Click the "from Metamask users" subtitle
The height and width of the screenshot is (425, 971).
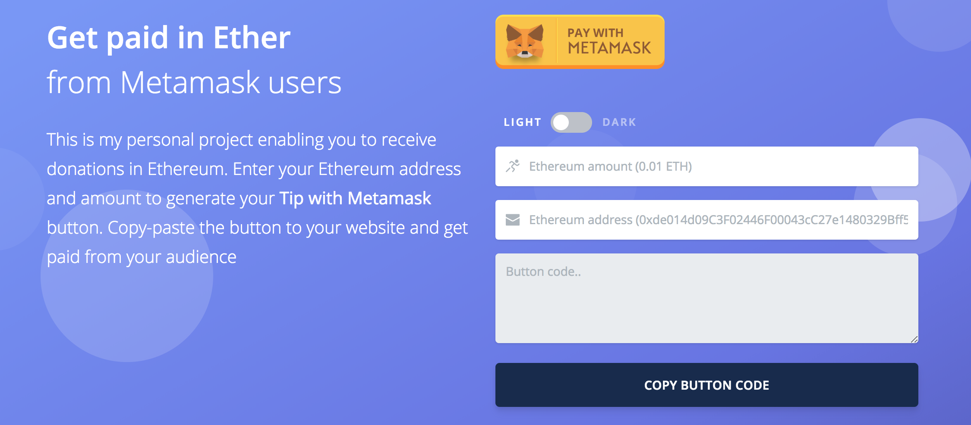coord(194,82)
